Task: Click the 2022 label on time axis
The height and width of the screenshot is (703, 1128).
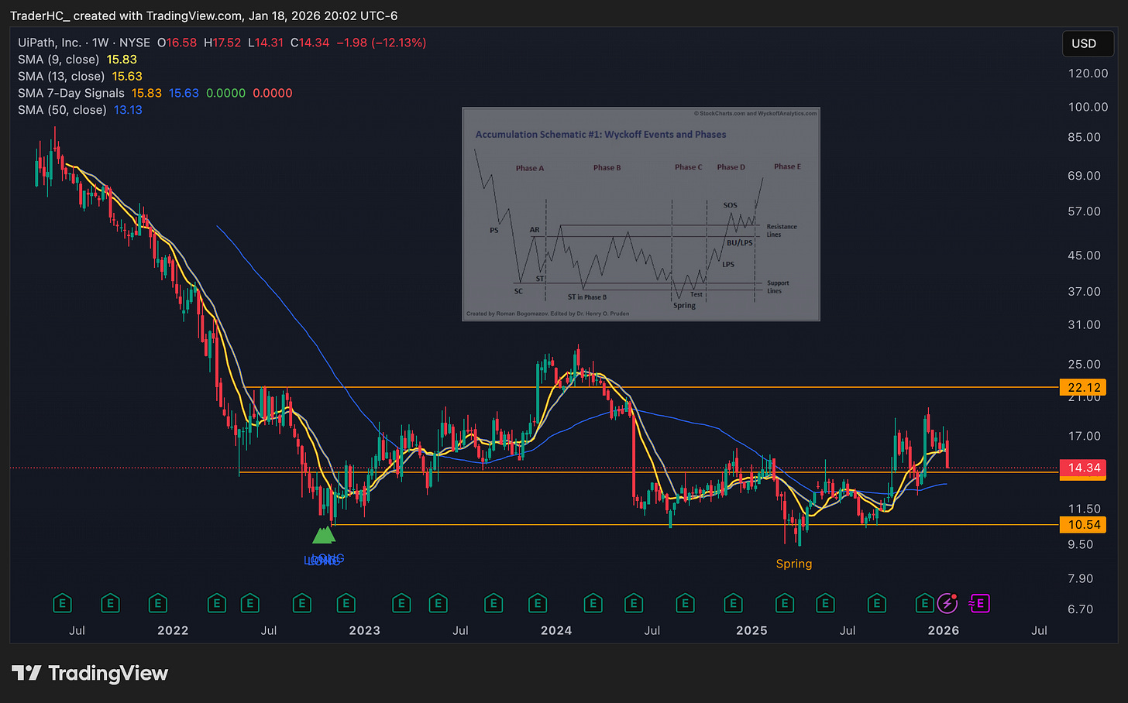Action: pyautogui.click(x=173, y=630)
